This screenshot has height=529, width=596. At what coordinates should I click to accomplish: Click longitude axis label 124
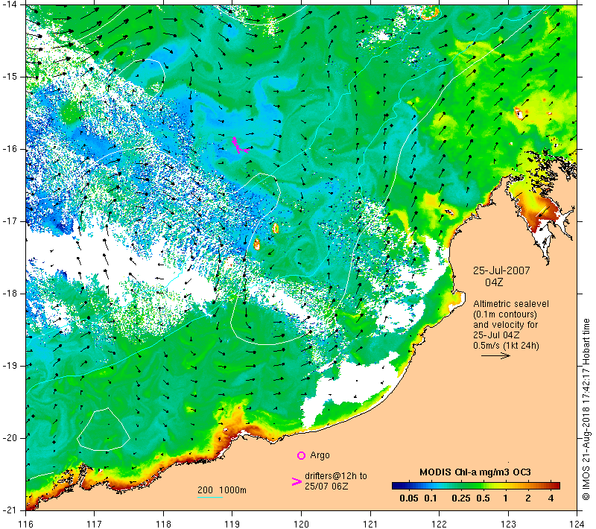click(x=577, y=524)
